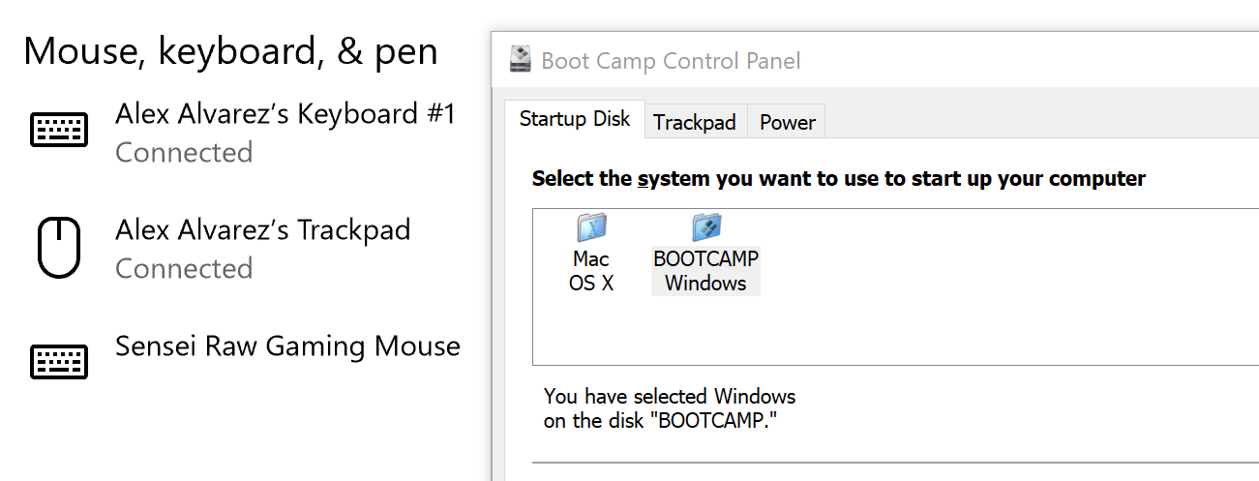Click the "BOOTCAMP Windows" text label
The image size is (1259, 481).
pos(706,271)
